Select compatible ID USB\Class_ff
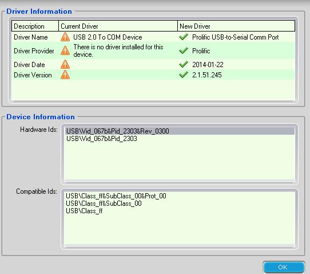Screen dimensions: 310x274 [x=84, y=211]
